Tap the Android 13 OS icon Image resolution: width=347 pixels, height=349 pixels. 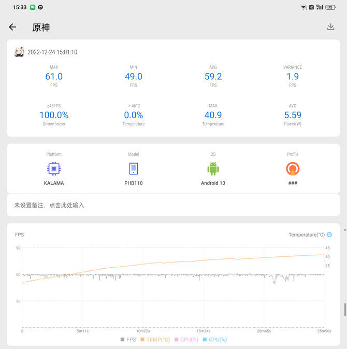click(x=213, y=168)
